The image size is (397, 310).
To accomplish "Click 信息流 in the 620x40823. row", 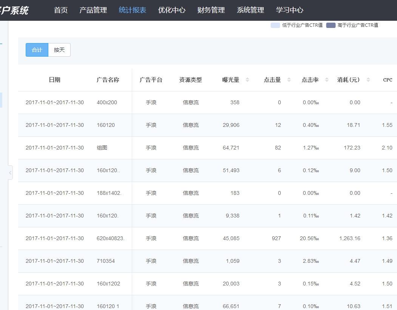I will pyautogui.click(x=191, y=238).
